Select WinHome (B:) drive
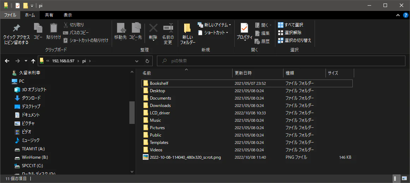 click(31, 157)
